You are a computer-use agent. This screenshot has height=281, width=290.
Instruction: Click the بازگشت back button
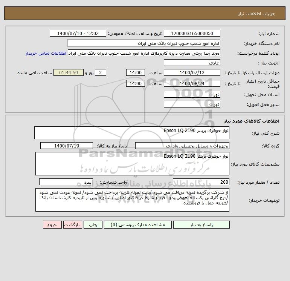pos(72,225)
